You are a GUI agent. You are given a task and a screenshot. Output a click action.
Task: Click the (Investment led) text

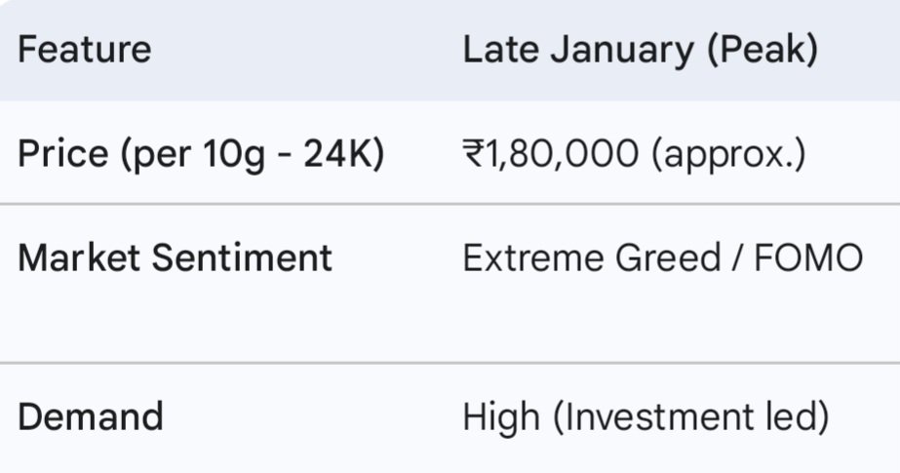tap(690, 417)
